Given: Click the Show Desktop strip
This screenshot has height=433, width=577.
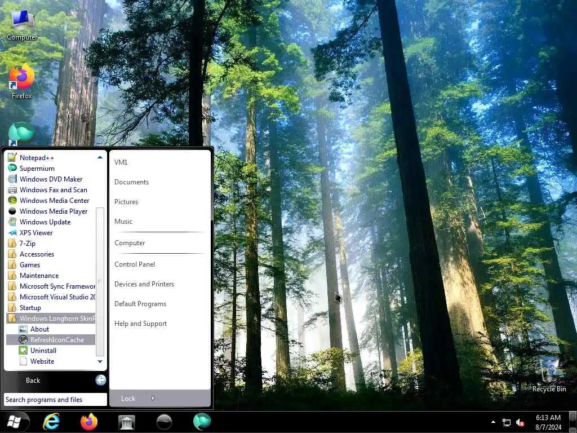Looking at the screenshot, I should coord(573,422).
